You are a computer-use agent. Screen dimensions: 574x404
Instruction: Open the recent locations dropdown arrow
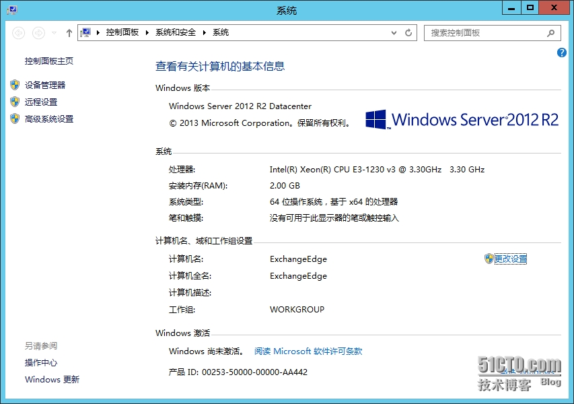(55, 32)
